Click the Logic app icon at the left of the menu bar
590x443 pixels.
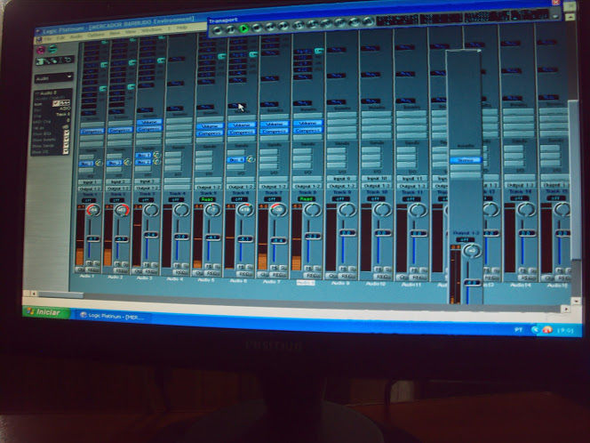[x=39, y=39]
